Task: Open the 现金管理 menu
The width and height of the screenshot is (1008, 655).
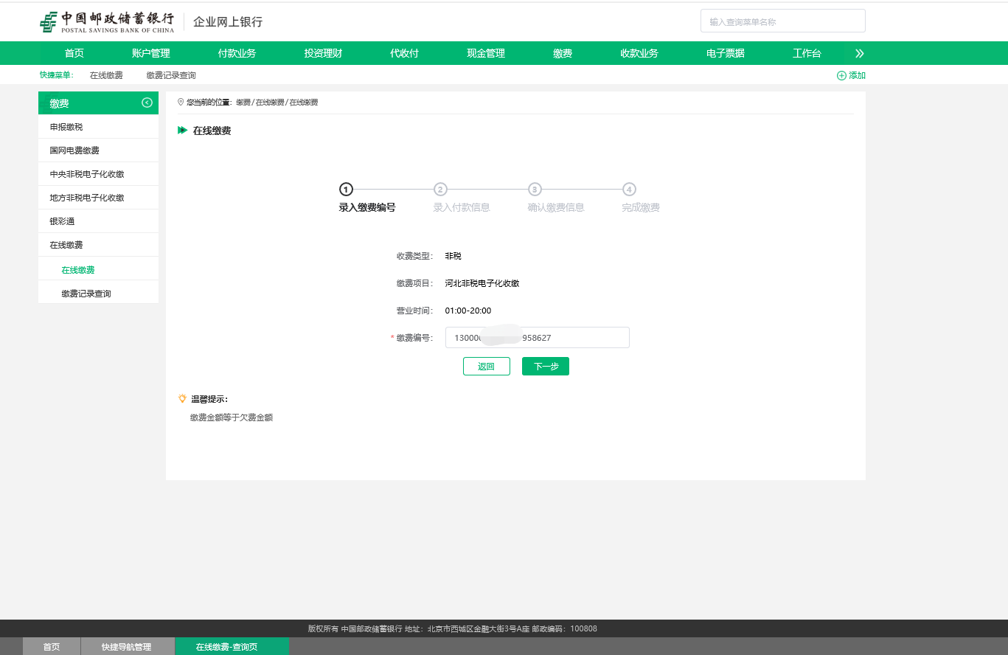Action: pos(484,52)
